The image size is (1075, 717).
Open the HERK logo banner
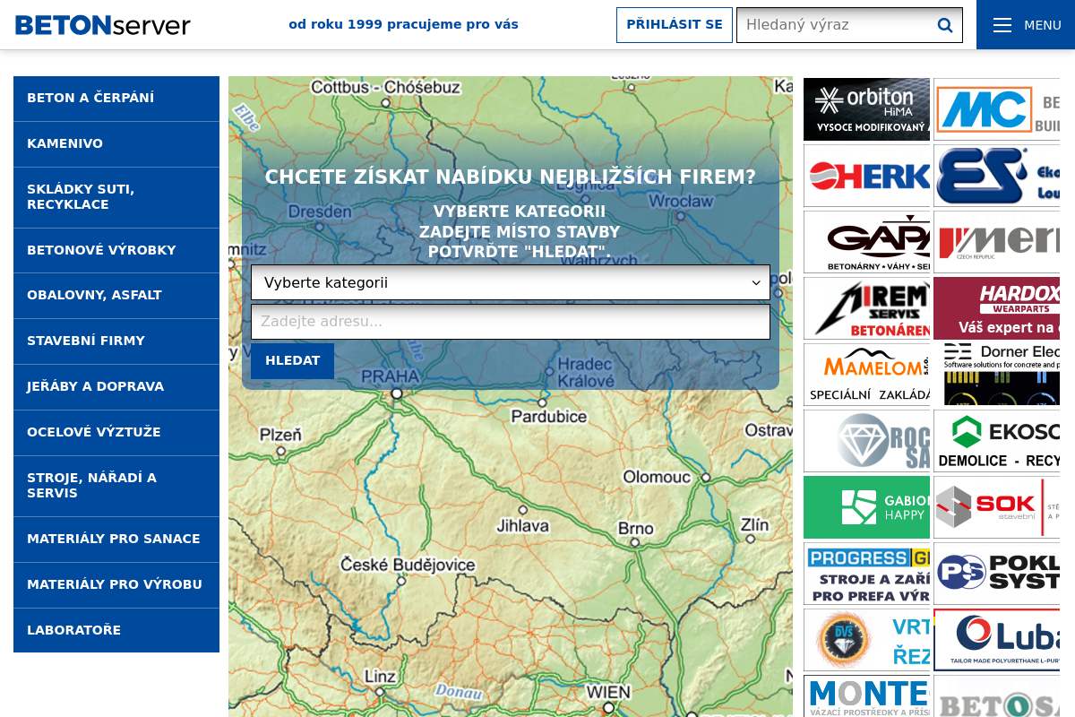[x=866, y=176]
